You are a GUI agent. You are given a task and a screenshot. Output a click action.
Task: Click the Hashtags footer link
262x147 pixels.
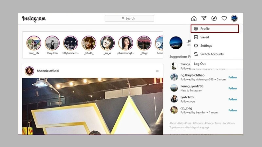coord(192,127)
